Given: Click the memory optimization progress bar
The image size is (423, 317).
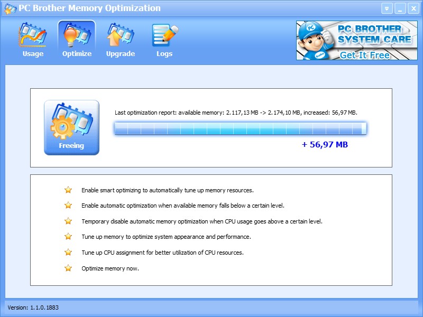Looking at the screenshot, I should pos(241,128).
